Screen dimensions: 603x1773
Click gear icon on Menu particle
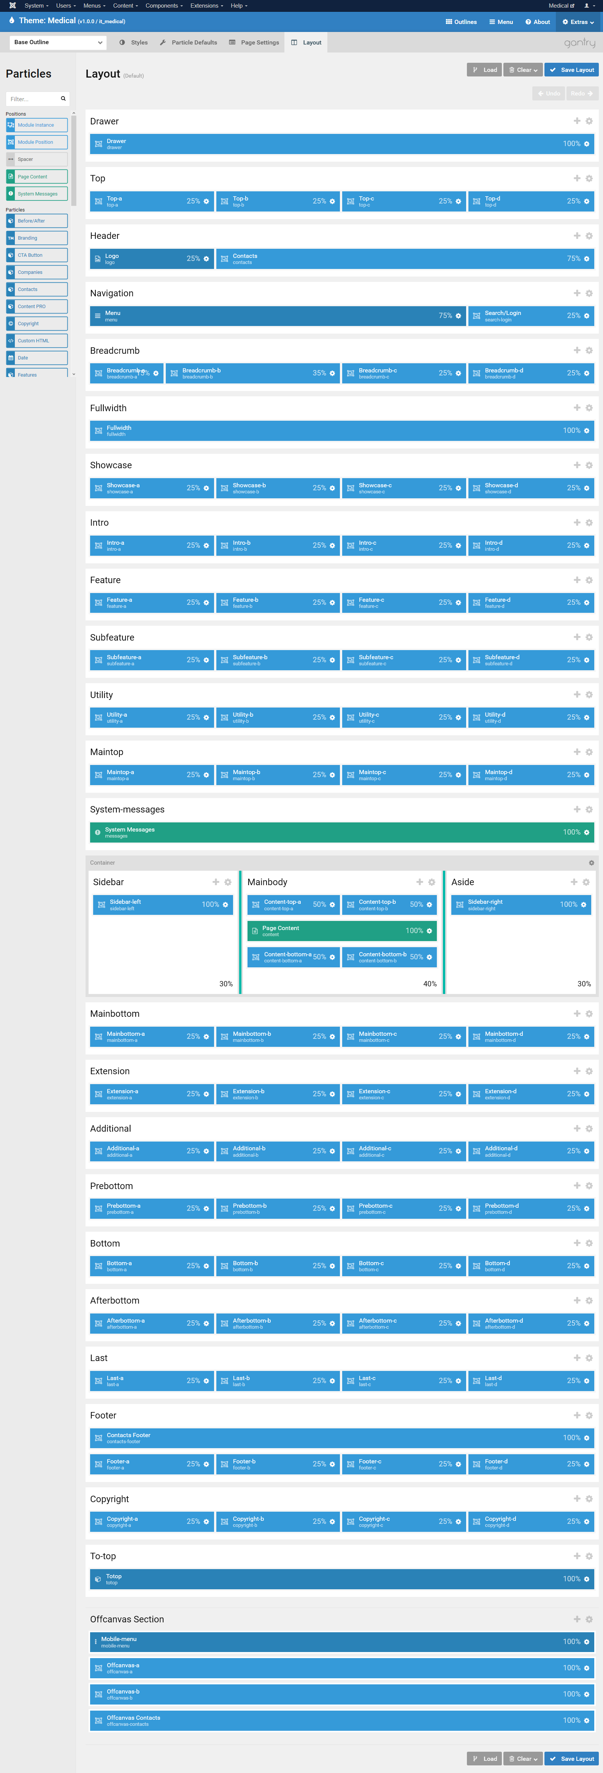(x=458, y=316)
